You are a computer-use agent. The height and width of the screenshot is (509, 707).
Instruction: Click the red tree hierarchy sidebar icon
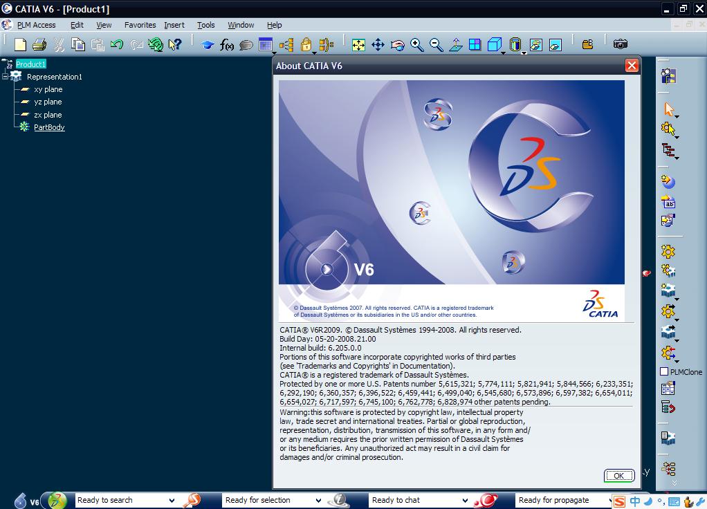(x=669, y=150)
